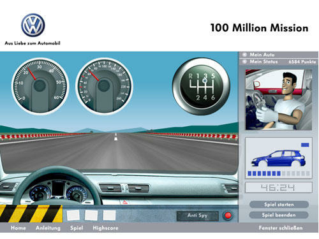Click the digital timer display 46:24
This screenshot has height=239, width=319.
pos(279,187)
